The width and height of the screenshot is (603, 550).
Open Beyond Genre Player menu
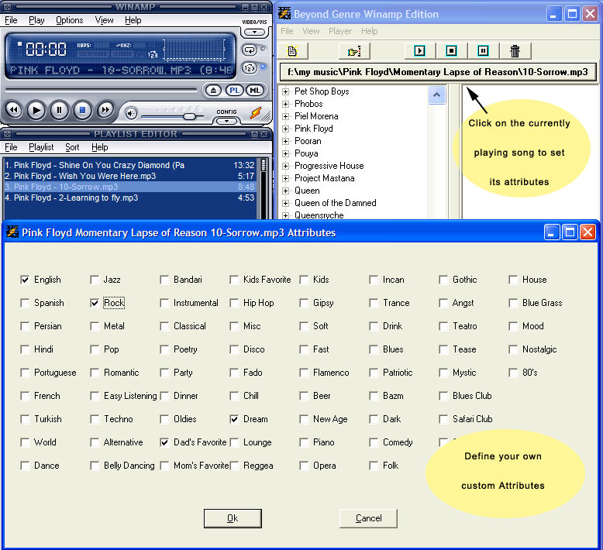point(340,31)
